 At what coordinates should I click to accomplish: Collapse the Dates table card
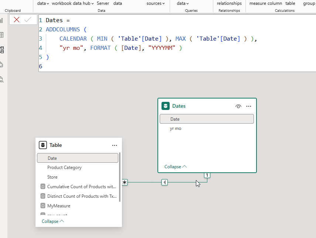(x=176, y=166)
